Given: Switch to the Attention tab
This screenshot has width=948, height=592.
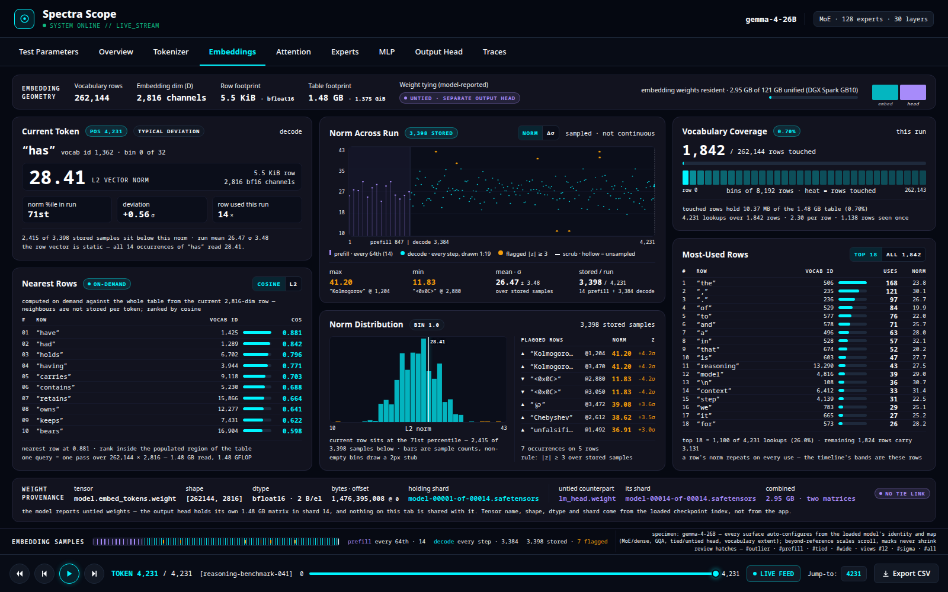Looking at the screenshot, I should pyautogui.click(x=293, y=52).
